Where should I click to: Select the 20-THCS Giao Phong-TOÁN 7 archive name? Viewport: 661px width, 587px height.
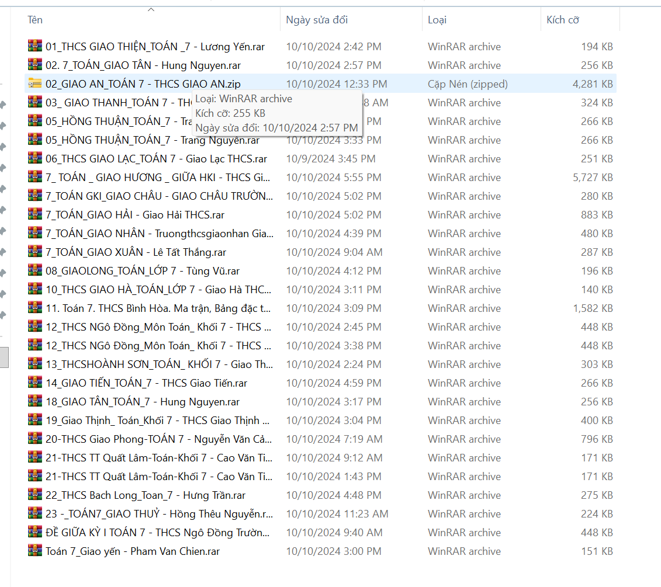point(158,439)
